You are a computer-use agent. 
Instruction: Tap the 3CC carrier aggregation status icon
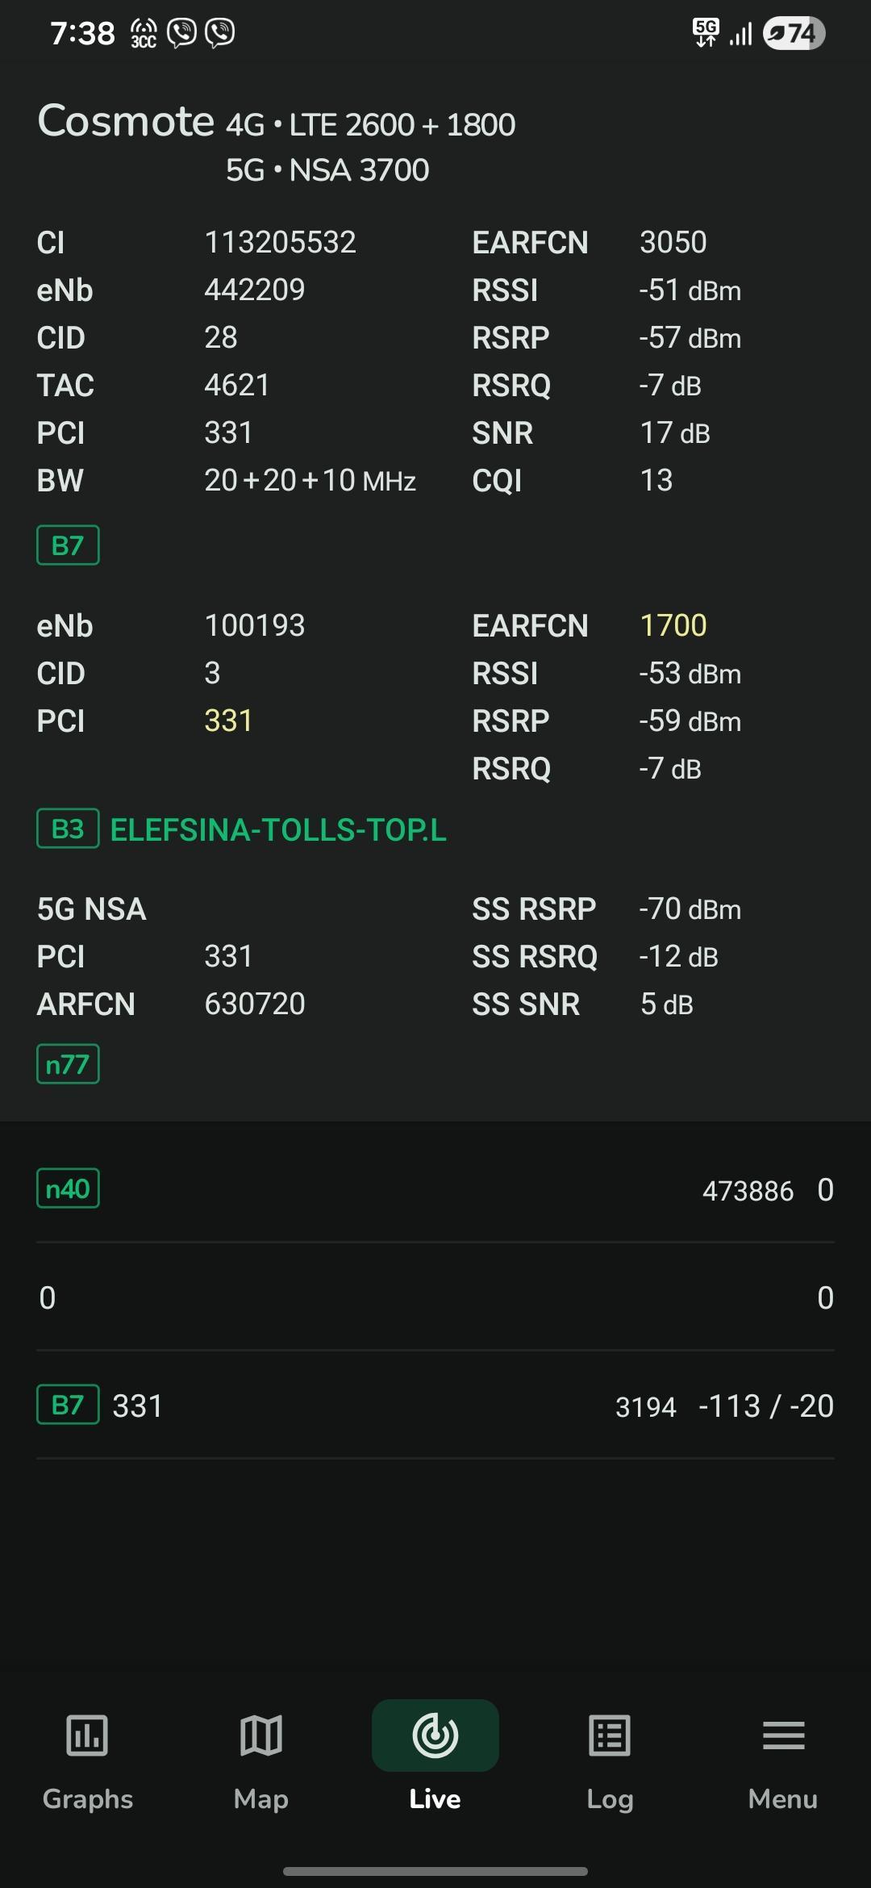tap(144, 33)
